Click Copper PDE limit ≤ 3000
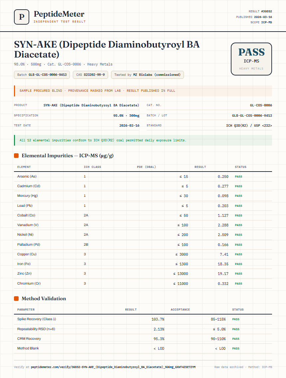 182,254
